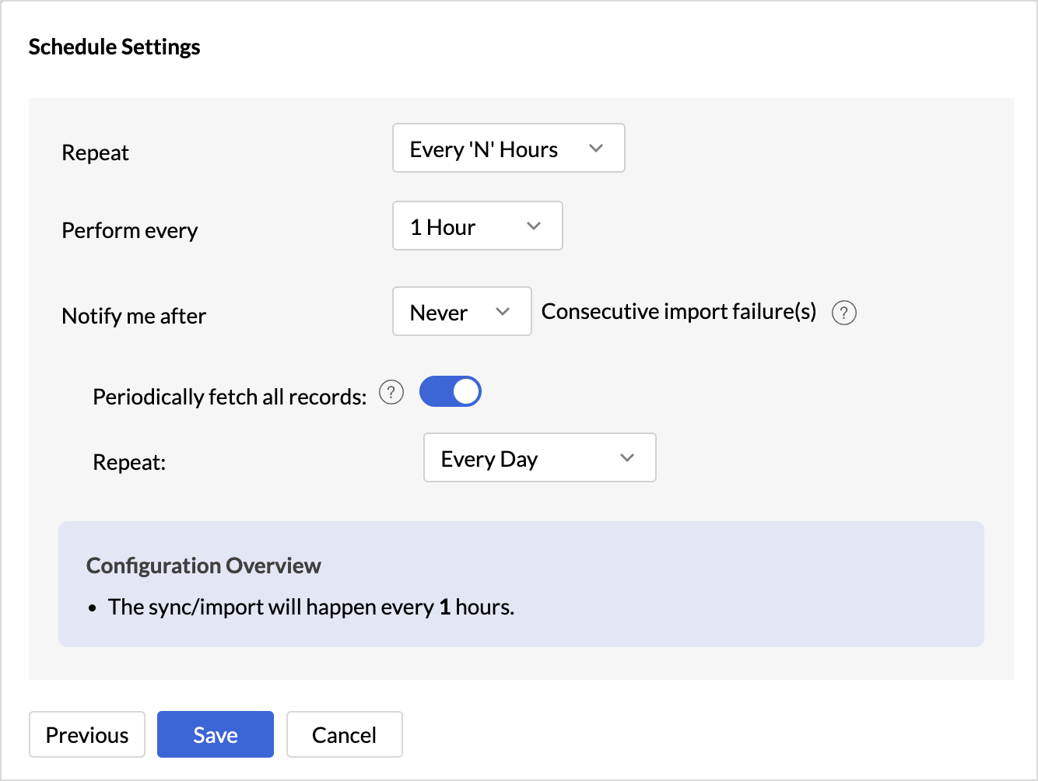This screenshot has width=1038, height=781.
Task: Open help for Consecutive import failure(s)
Action: click(844, 313)
